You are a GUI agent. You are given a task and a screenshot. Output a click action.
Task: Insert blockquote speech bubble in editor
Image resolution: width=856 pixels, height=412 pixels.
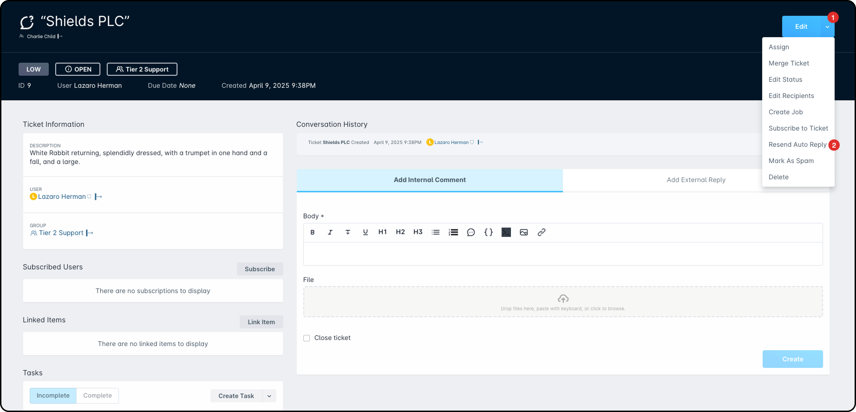point(471,232)
